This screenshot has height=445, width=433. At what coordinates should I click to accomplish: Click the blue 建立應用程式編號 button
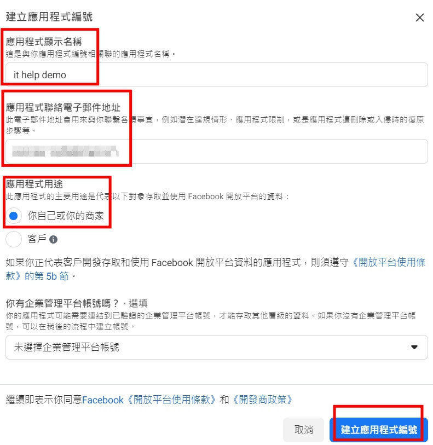(x=379, y=430)
